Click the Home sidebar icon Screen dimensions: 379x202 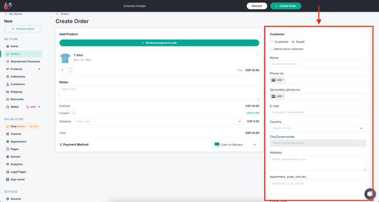(8, 46)
